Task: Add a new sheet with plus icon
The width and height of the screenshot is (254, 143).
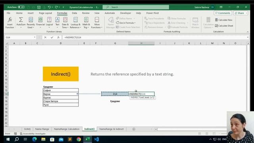Action: pyautogui.click(x=134, y=129)
